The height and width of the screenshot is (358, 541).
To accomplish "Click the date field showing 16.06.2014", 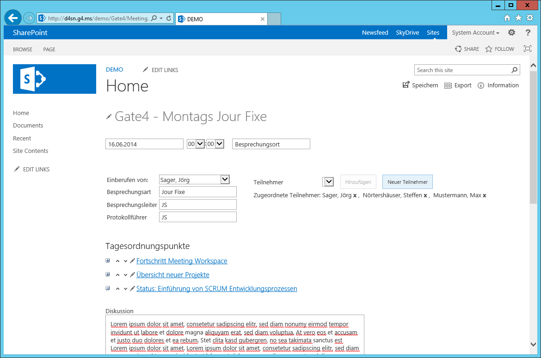I will [144, 144].
